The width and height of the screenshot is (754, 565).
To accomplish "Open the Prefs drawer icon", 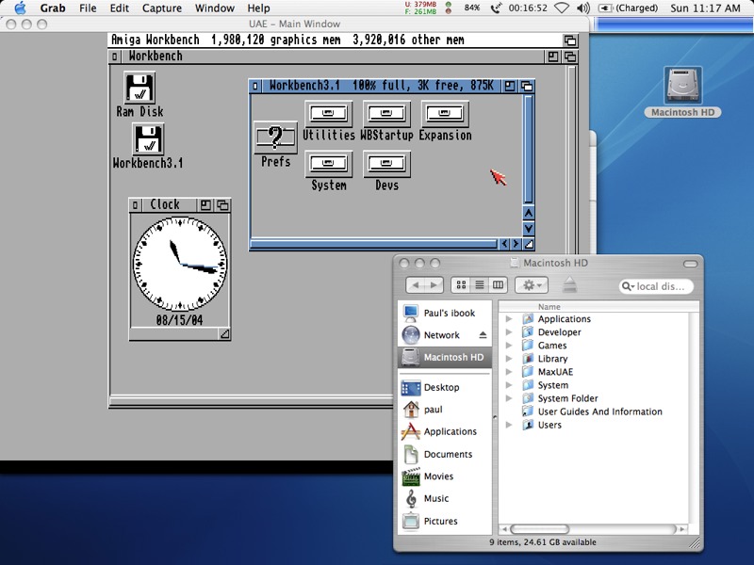I will [275, 137].
